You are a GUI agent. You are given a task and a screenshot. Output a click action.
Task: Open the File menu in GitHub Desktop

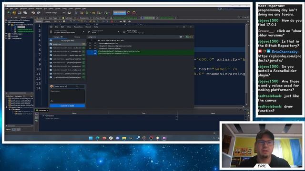57,27
